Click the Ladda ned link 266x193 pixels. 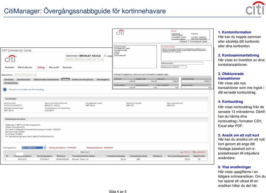tap(200, 152)
